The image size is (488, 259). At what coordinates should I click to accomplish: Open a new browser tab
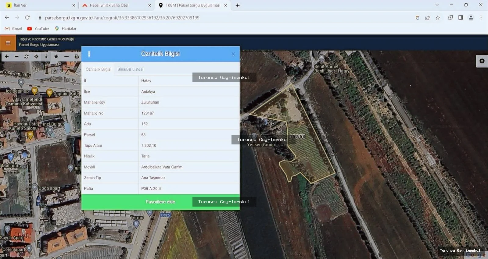pyautogui.click(x=238, y=5)
